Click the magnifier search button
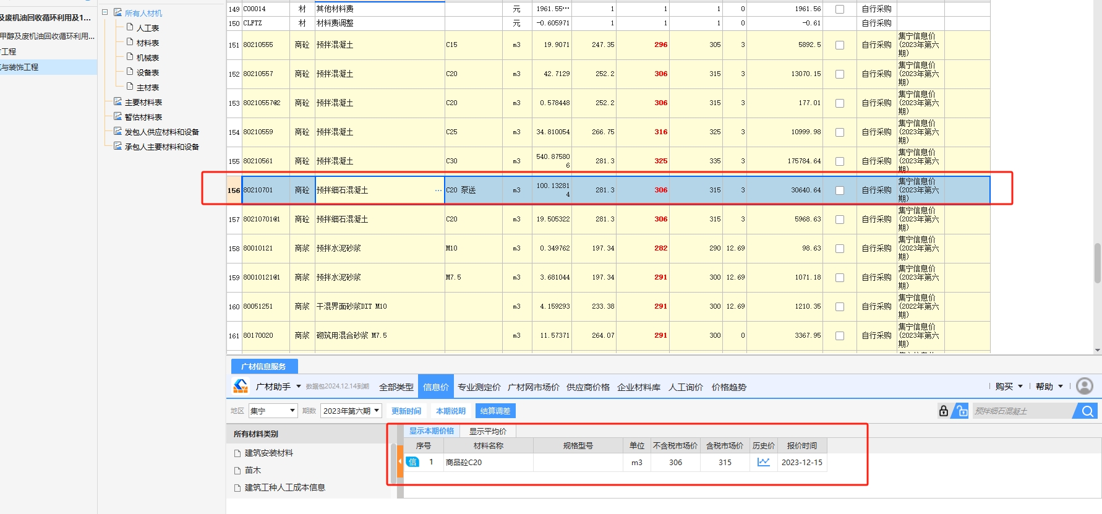Screen dimensions: 1102x514 click(1087, 411)
